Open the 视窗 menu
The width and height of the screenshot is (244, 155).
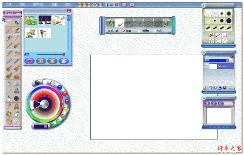point(54,4)
